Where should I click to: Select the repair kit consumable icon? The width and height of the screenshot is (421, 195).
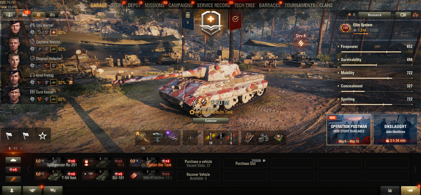click(x=264, y=138)
